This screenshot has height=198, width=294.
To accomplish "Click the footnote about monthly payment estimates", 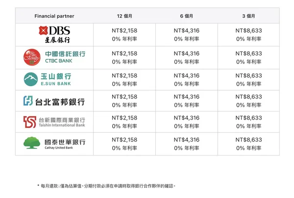I will click(x=106, y=186).
